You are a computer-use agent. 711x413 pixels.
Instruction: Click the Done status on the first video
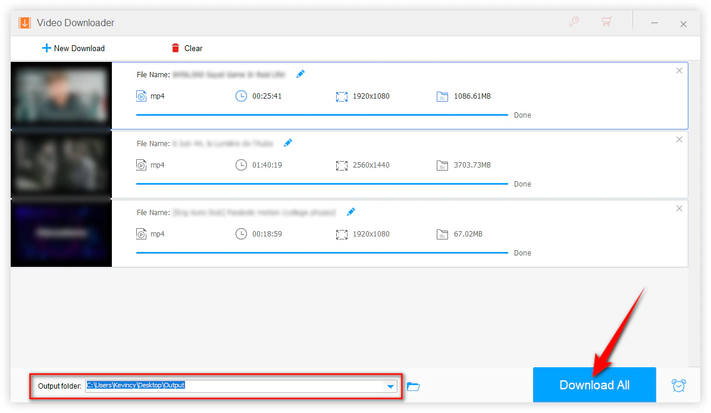(x=522, y=115)
